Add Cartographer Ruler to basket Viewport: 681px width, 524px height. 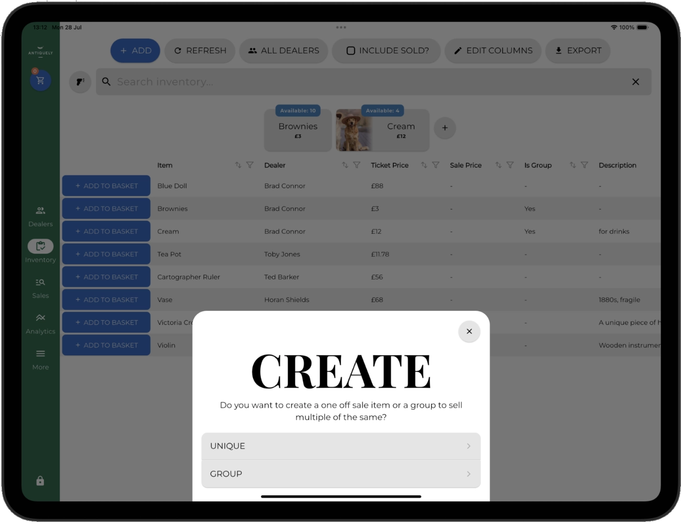pos(106,277)
